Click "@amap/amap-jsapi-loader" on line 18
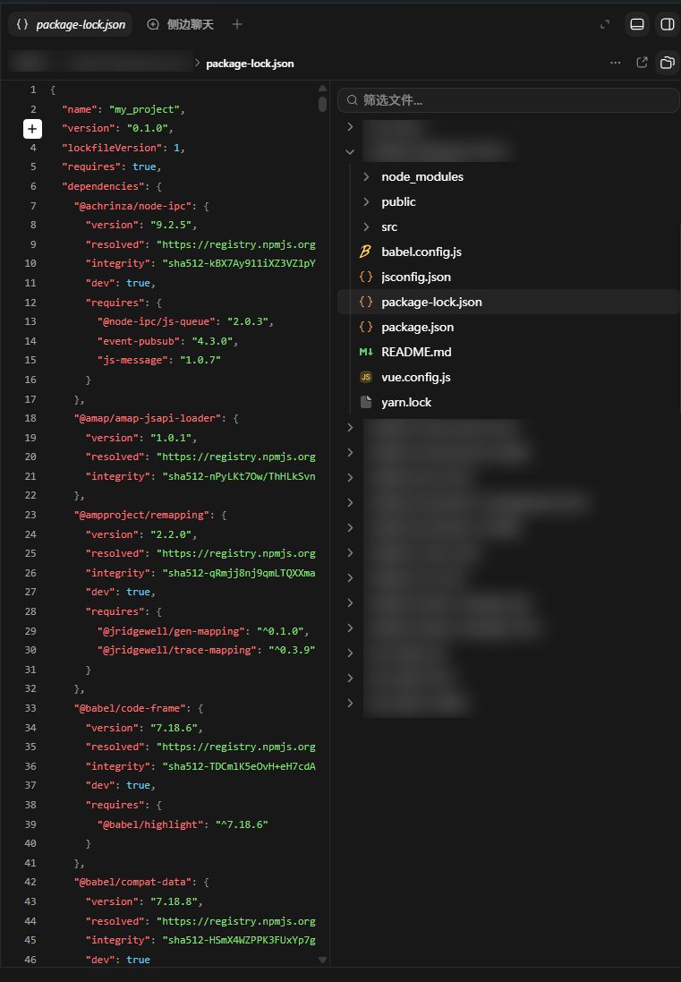This screenshot has height=982, width=681. pyautogui.click(x=148, y=418)
